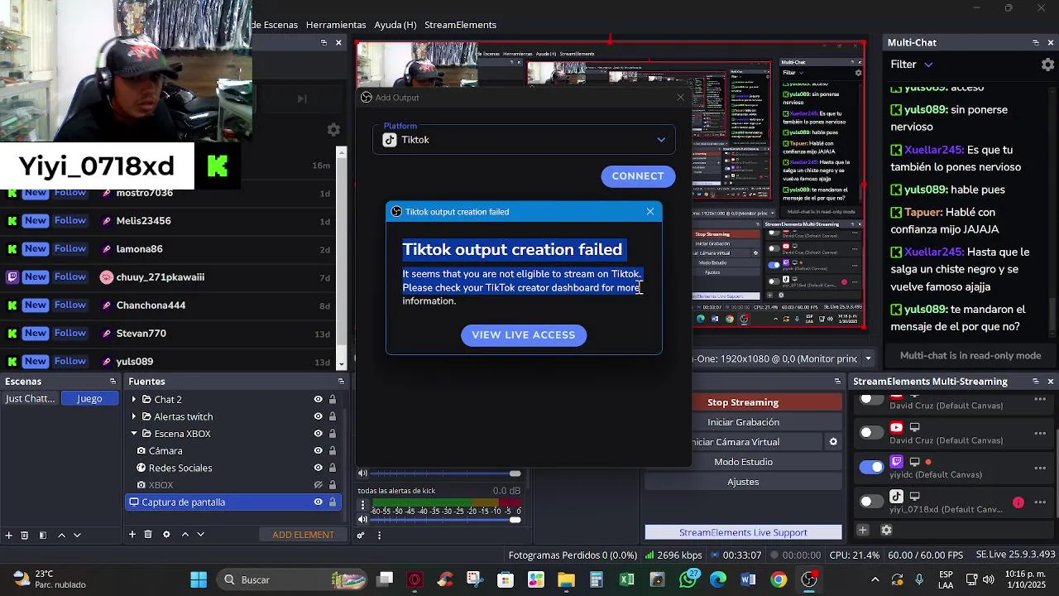This screenshot has height=596, width=1059.
Task: Open File Explorer from taskbar
Action: click(566, 579)
